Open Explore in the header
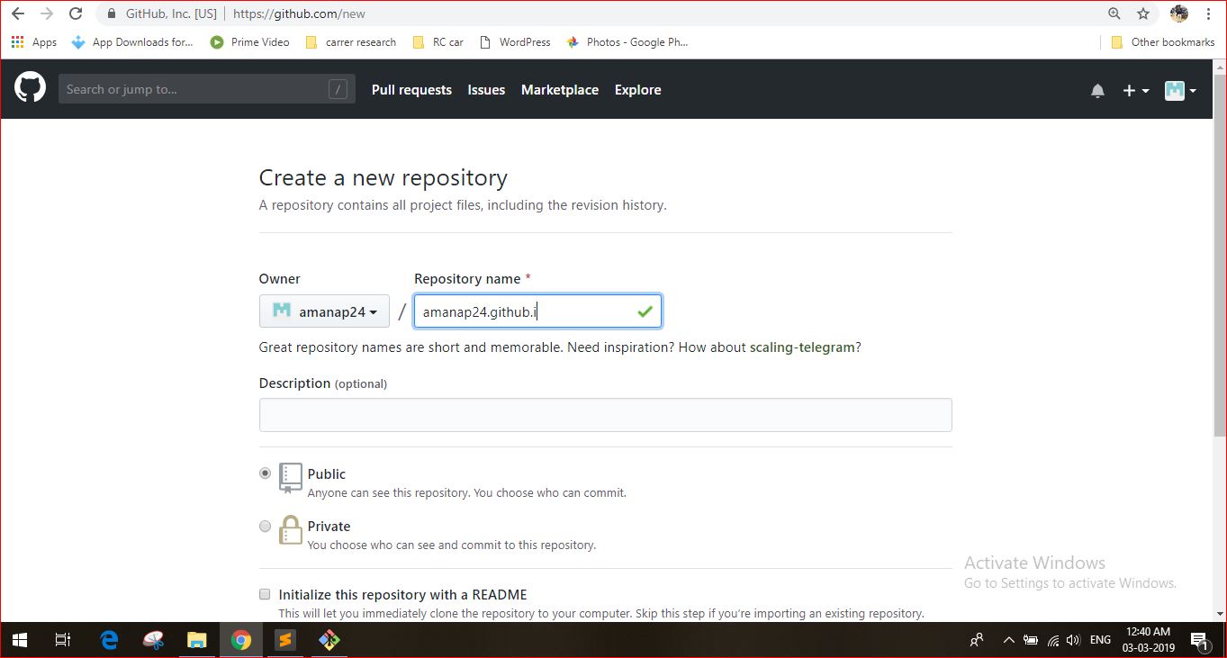 click(638, 90)
